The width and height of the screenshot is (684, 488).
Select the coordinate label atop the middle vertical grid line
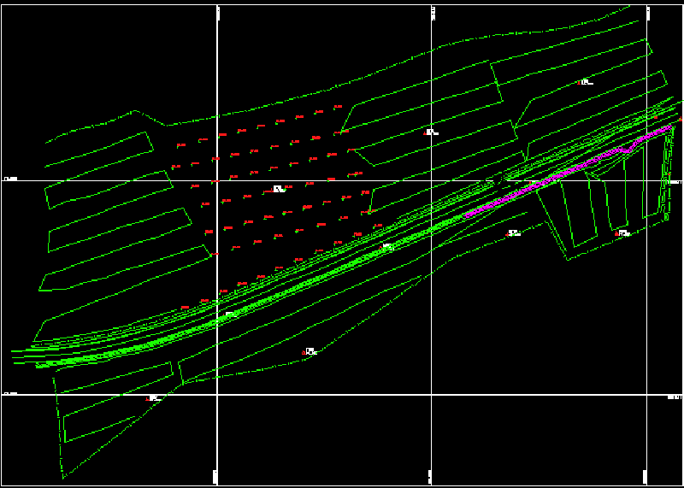click(x=433, y=12)
